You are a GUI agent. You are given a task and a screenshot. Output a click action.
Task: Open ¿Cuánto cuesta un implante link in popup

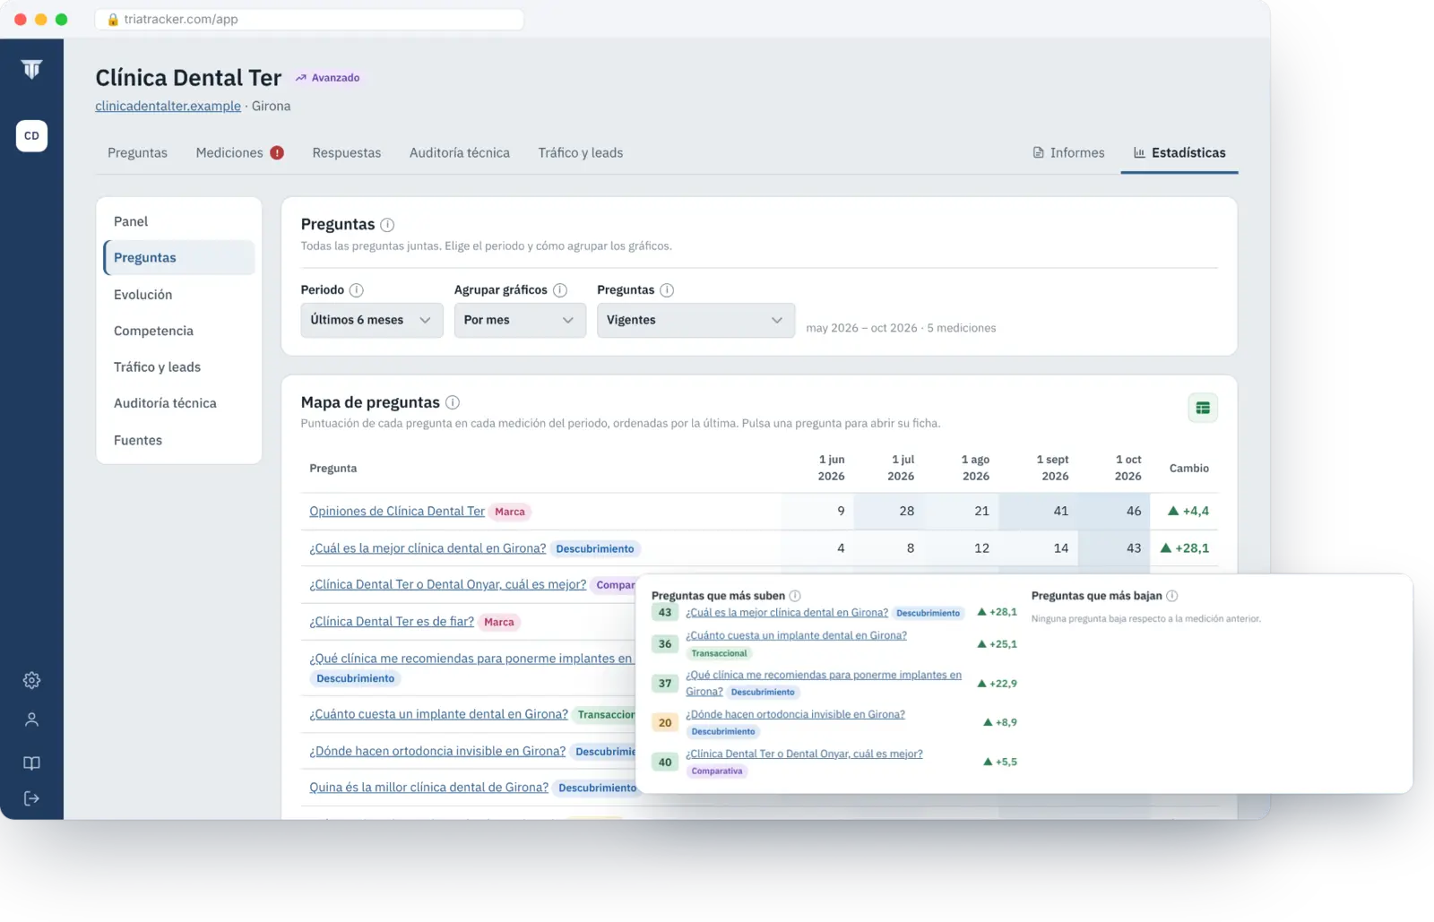796,635
